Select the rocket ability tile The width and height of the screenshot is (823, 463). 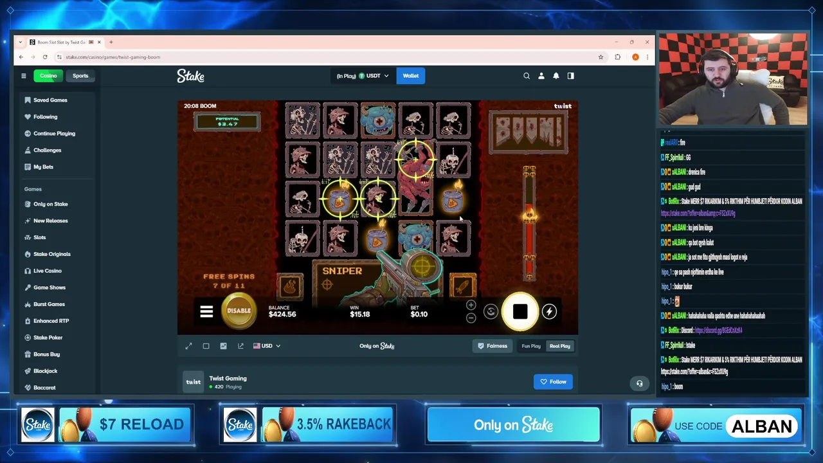pos(463,286)
